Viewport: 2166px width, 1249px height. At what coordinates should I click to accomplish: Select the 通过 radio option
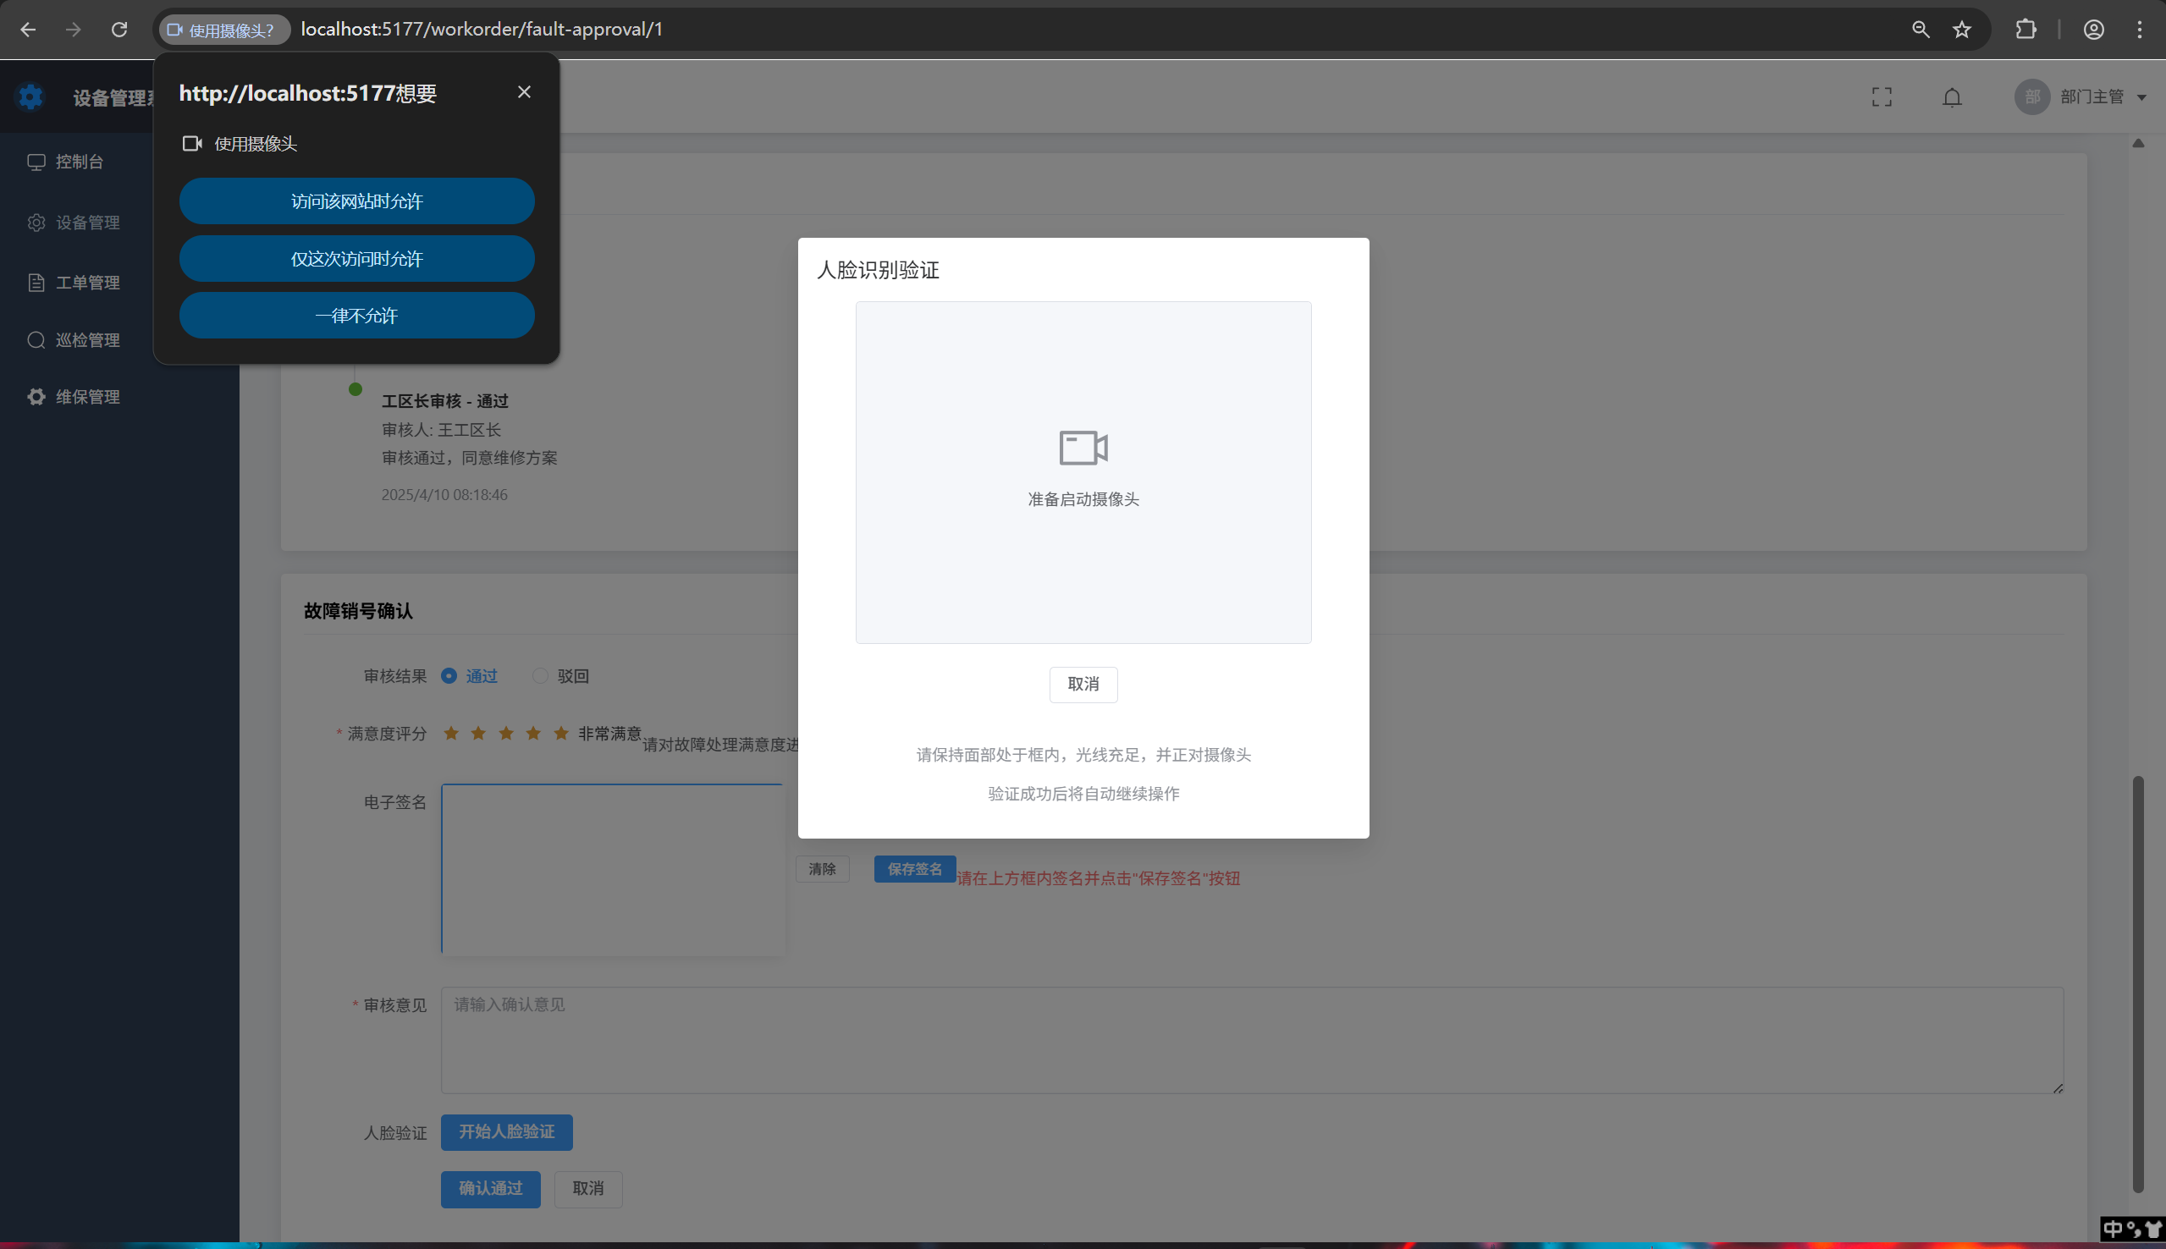click(449, 676)
